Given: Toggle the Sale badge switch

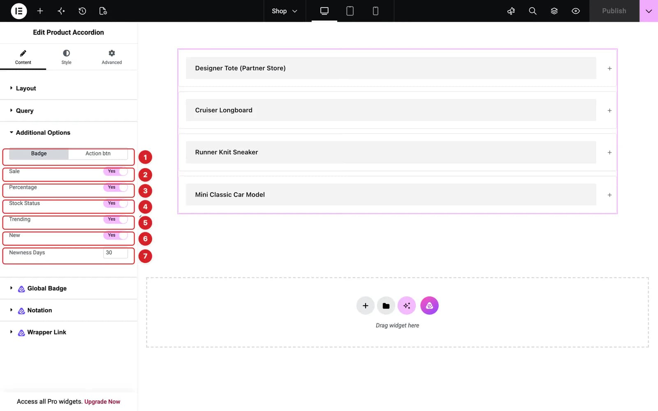Looking at the screenshot, I should click(116, 171).
